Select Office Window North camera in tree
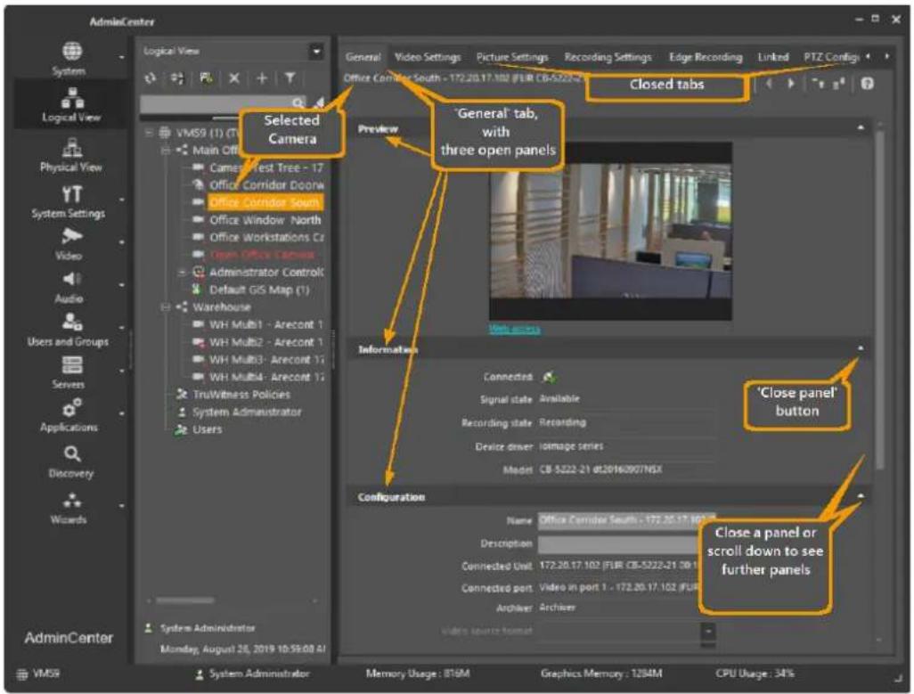The image size is (914, 694). (265, 220)
